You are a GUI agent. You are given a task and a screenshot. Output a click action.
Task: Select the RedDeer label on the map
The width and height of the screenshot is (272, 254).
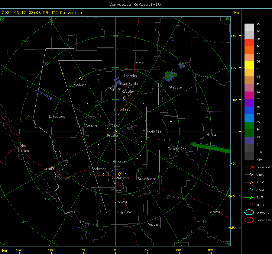128,92
